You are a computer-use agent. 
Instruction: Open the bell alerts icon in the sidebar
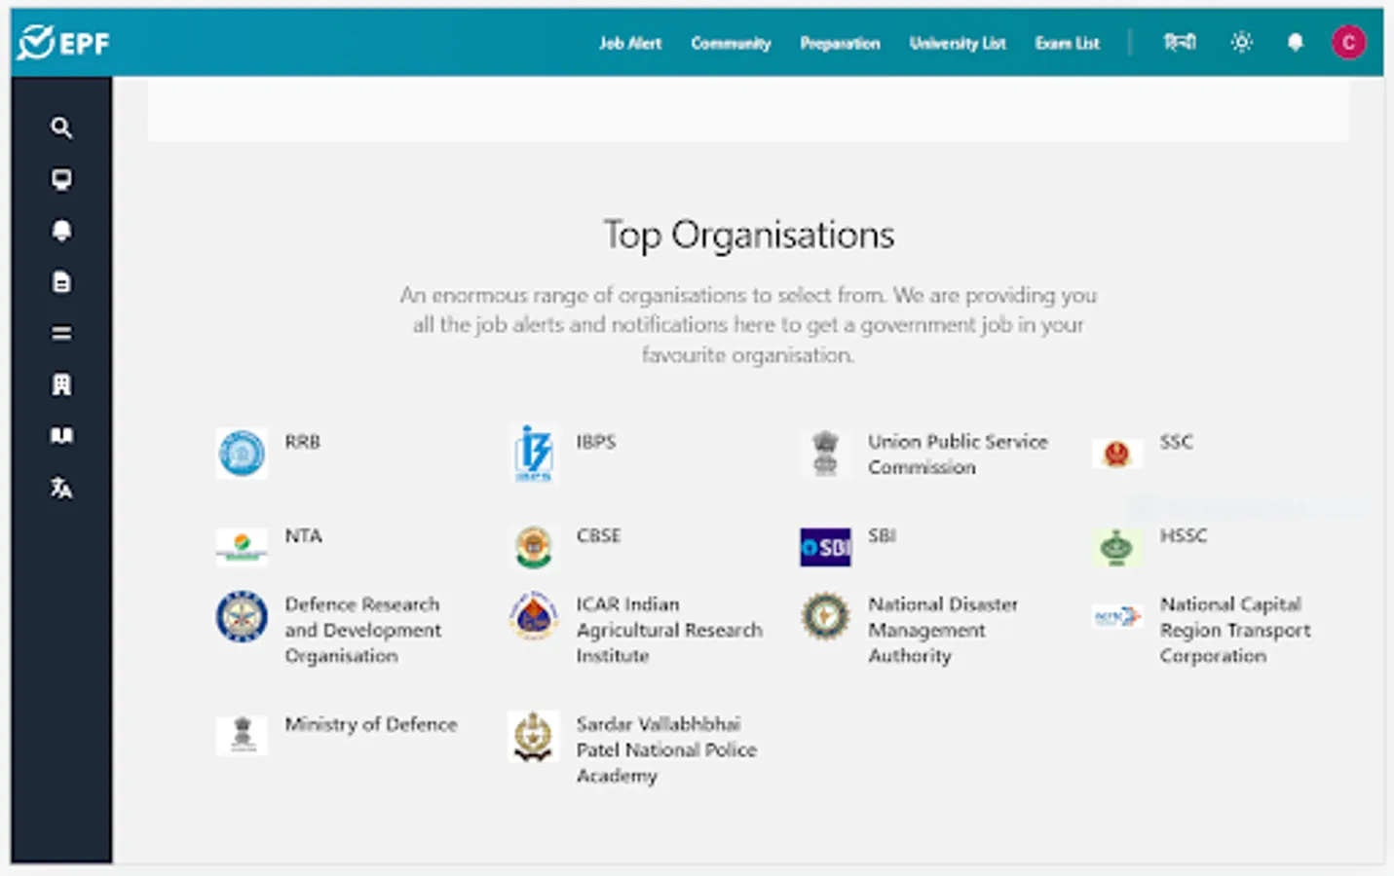61,231
